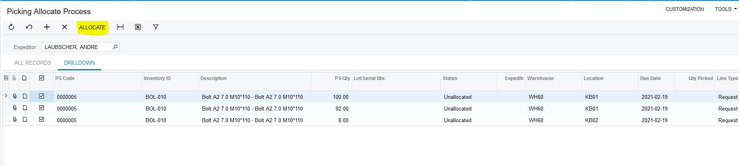Switch to the ALL RECORDS tab
739x166 pixels.
pyautogui.click(x=33, y=63)
